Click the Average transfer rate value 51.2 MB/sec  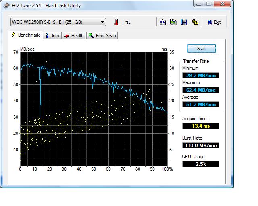pos(200,104)
